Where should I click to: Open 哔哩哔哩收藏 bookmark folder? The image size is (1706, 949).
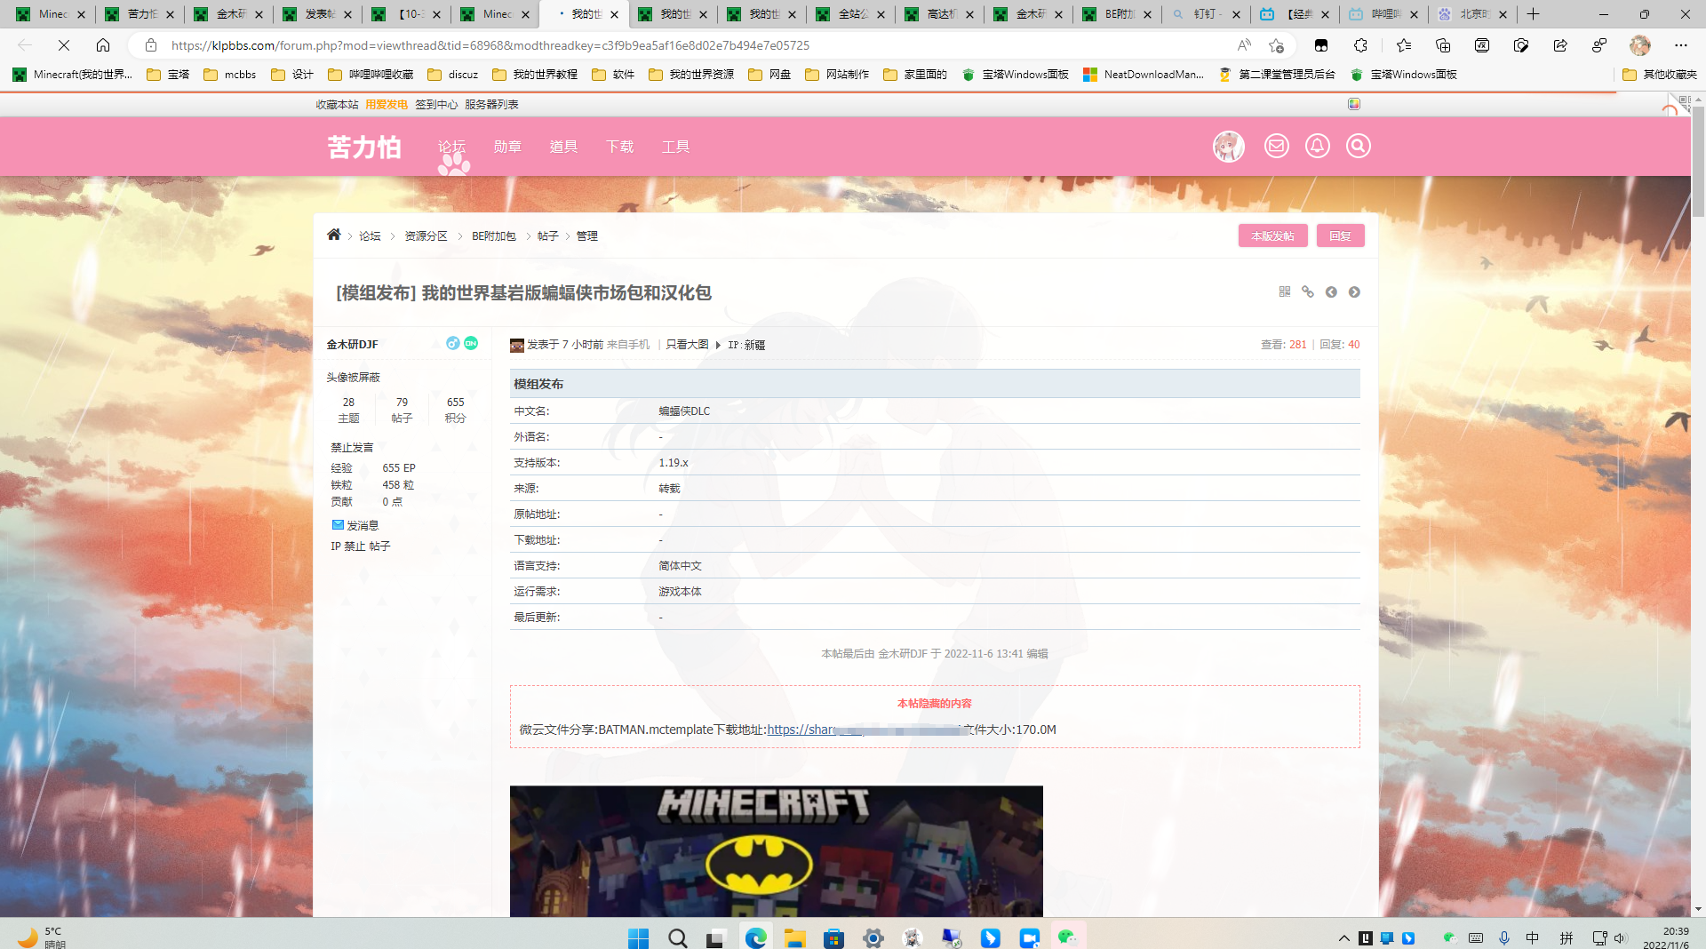371,75
